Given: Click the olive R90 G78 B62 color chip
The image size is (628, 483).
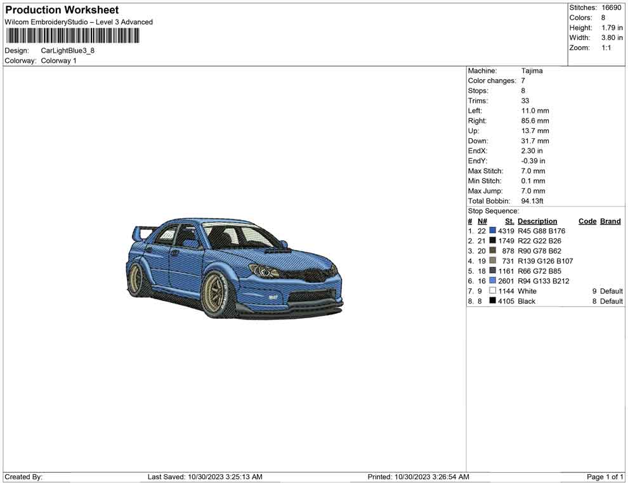Looking at the screenshot, I should pyautogui.click(x=493, y=251).
